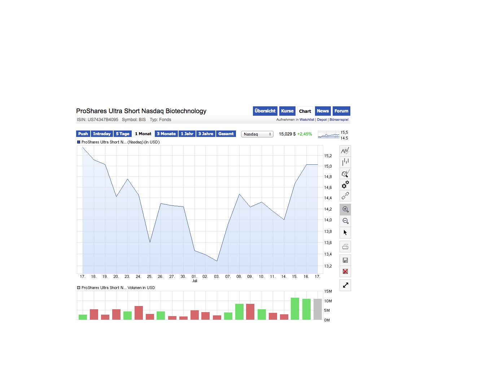Click the red X delete icon
Viewport: 499px width, 377px height.
[345, 271]
